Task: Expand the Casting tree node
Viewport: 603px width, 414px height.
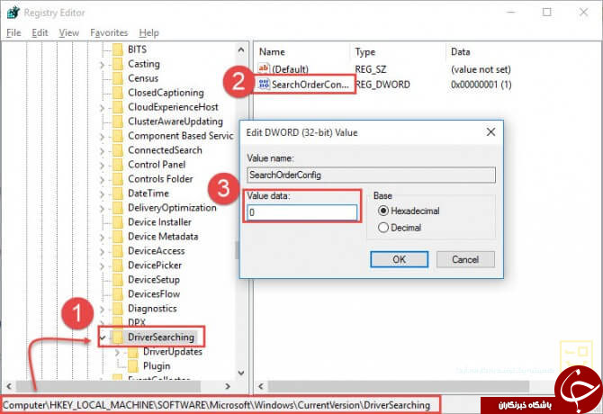Action: [103, 65]
